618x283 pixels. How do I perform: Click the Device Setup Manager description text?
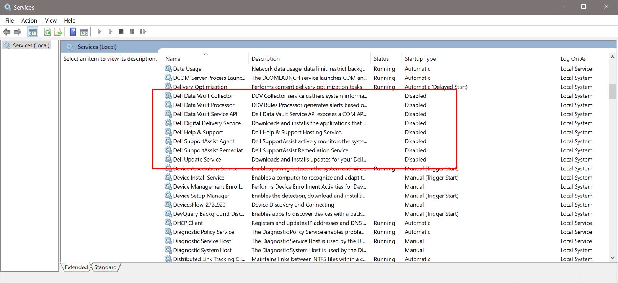click(x=308, y=196)
